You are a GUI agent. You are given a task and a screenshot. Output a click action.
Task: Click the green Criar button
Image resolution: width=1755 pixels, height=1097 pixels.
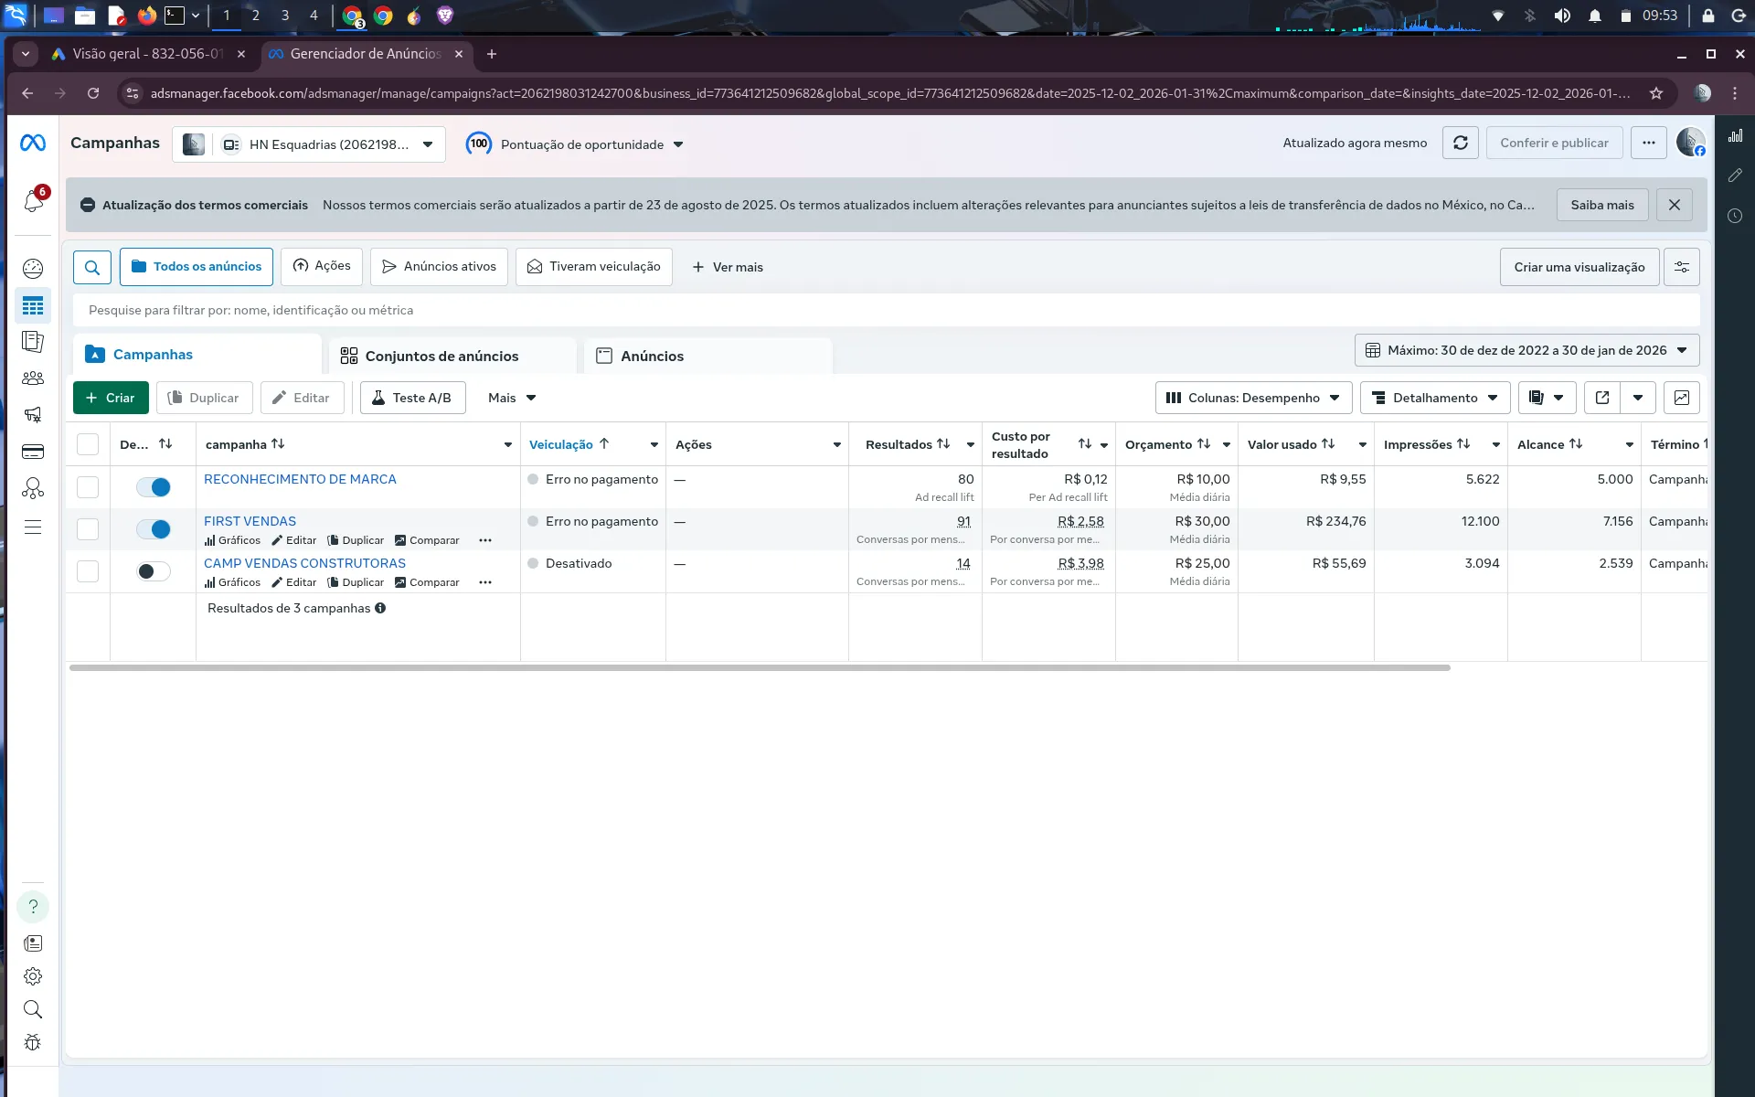[111, 398]
